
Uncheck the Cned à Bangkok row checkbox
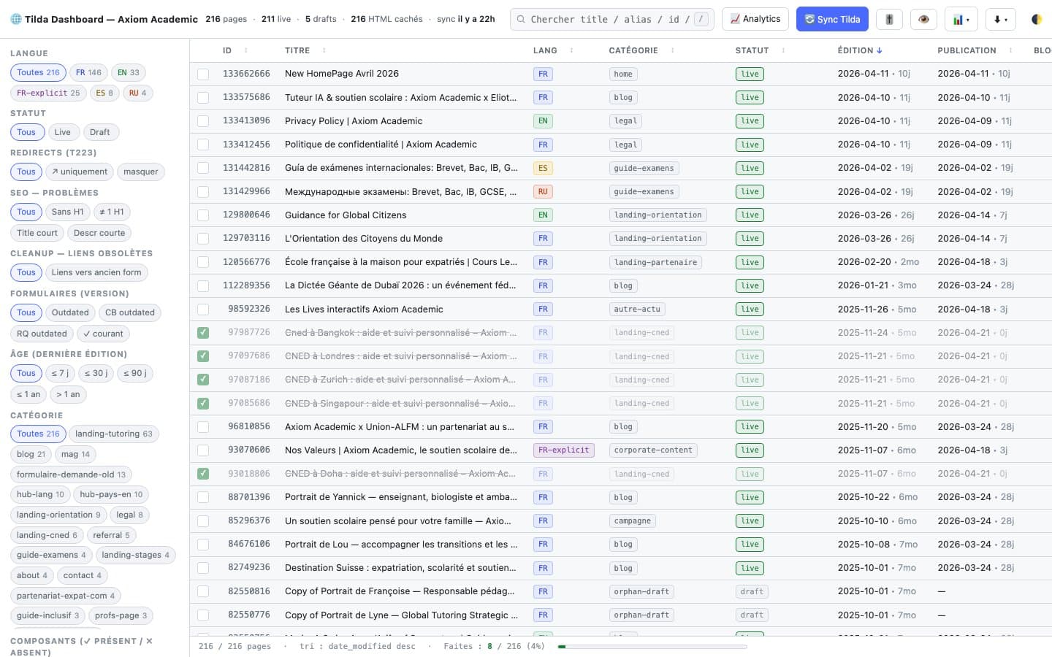(203, 332)
